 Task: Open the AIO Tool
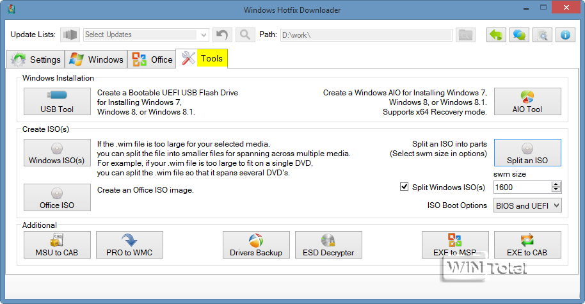pyautogui.click(x=527, y=102)
